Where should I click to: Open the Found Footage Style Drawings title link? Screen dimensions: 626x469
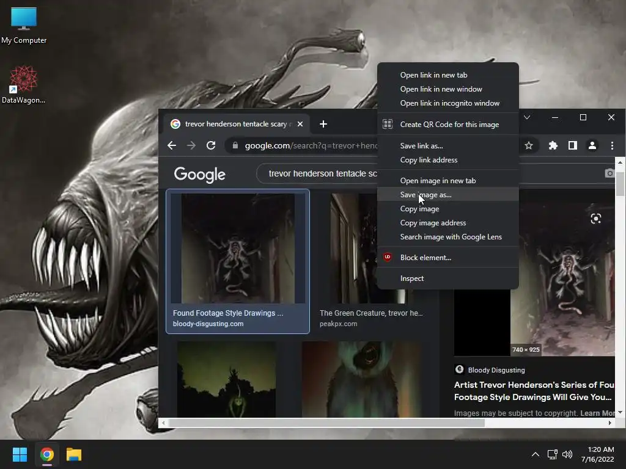click(x=228, y=313)
